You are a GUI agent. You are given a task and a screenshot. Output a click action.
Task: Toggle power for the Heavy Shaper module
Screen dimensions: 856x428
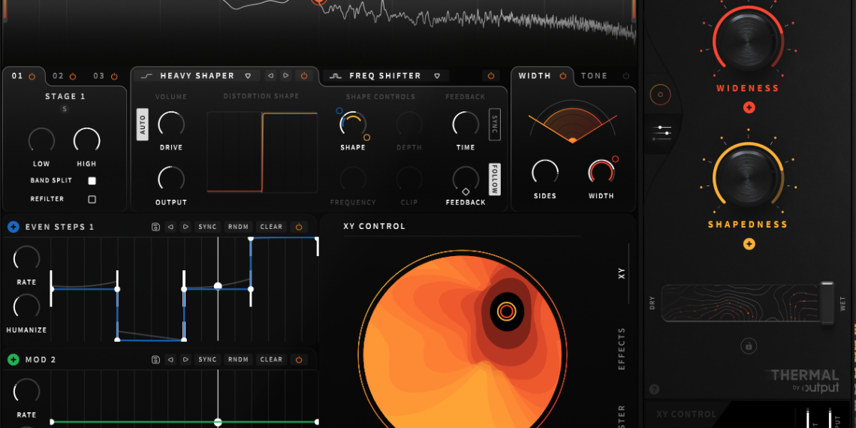coord(304,76)
